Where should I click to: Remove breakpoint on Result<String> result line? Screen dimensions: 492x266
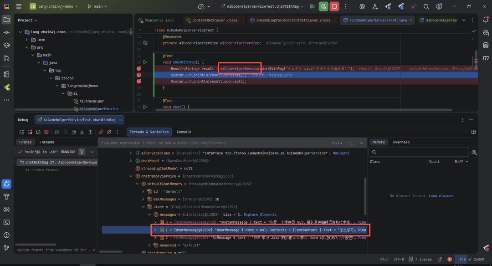[x=138, y=68]
